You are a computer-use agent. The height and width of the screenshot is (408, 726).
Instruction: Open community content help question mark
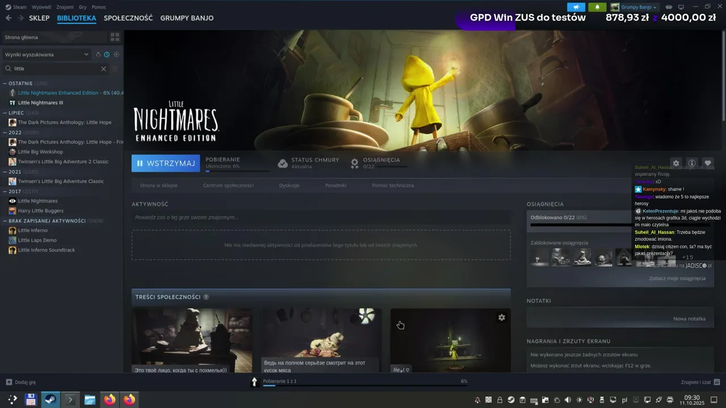coord(206,297)
